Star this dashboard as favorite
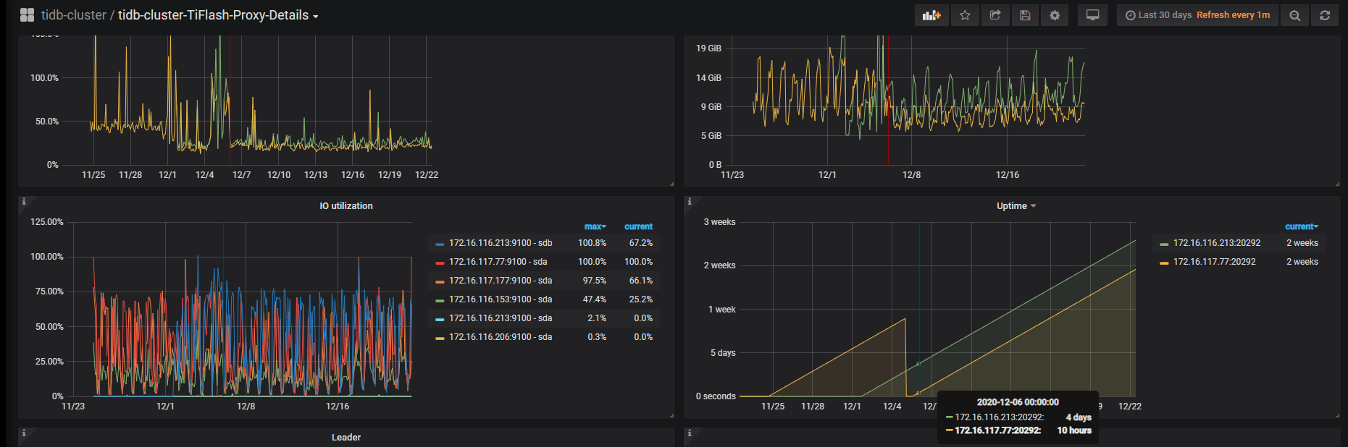 coord(965,15)
